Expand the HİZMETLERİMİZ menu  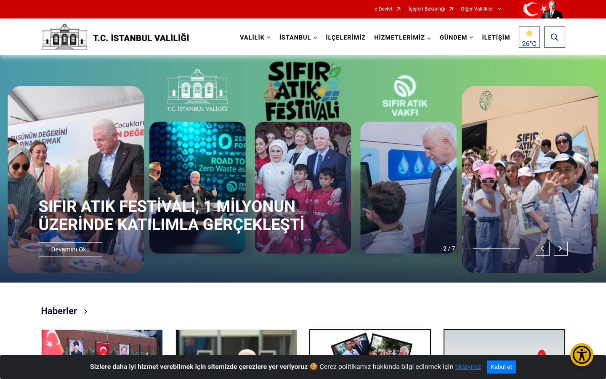(402, 37)
